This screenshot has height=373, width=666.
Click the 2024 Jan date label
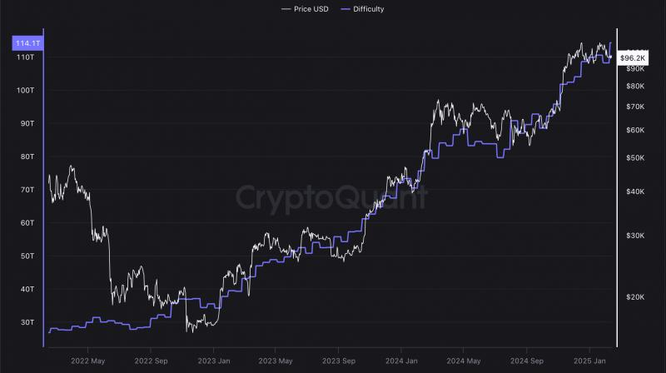[401, 361]
